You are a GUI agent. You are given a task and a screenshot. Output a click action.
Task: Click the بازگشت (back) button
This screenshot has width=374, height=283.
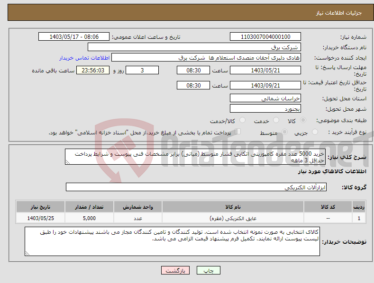coord(175,270)
